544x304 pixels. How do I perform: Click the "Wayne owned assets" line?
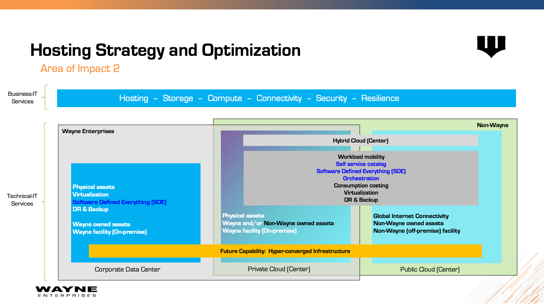(x=101, y=224)
